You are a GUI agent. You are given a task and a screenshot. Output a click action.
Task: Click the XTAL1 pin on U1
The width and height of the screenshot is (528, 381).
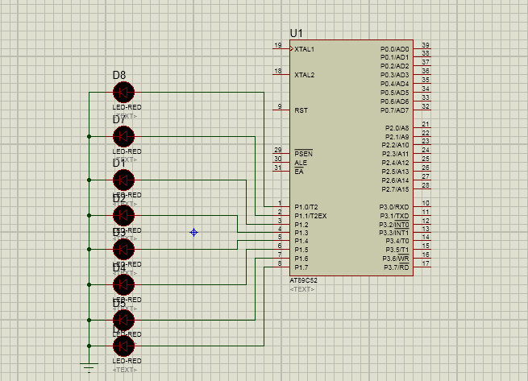point(305,49)
